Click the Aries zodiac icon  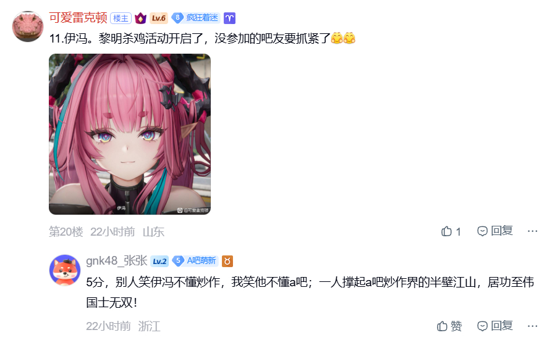pyautogui.click(x=229, y=18)
